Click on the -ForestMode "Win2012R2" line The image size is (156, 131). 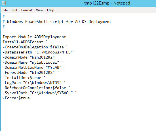point(31,72)
